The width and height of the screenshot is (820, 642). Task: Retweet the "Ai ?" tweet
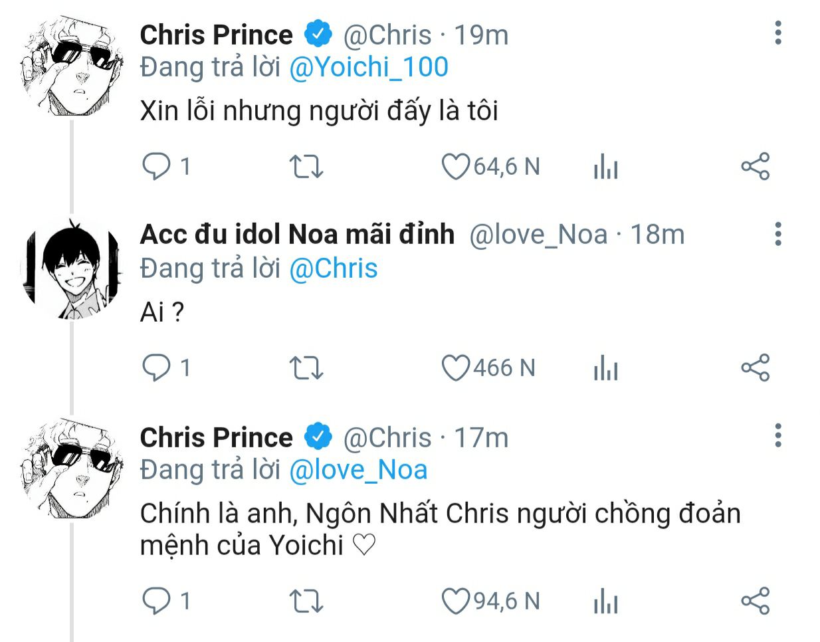[x=306, y=368]
